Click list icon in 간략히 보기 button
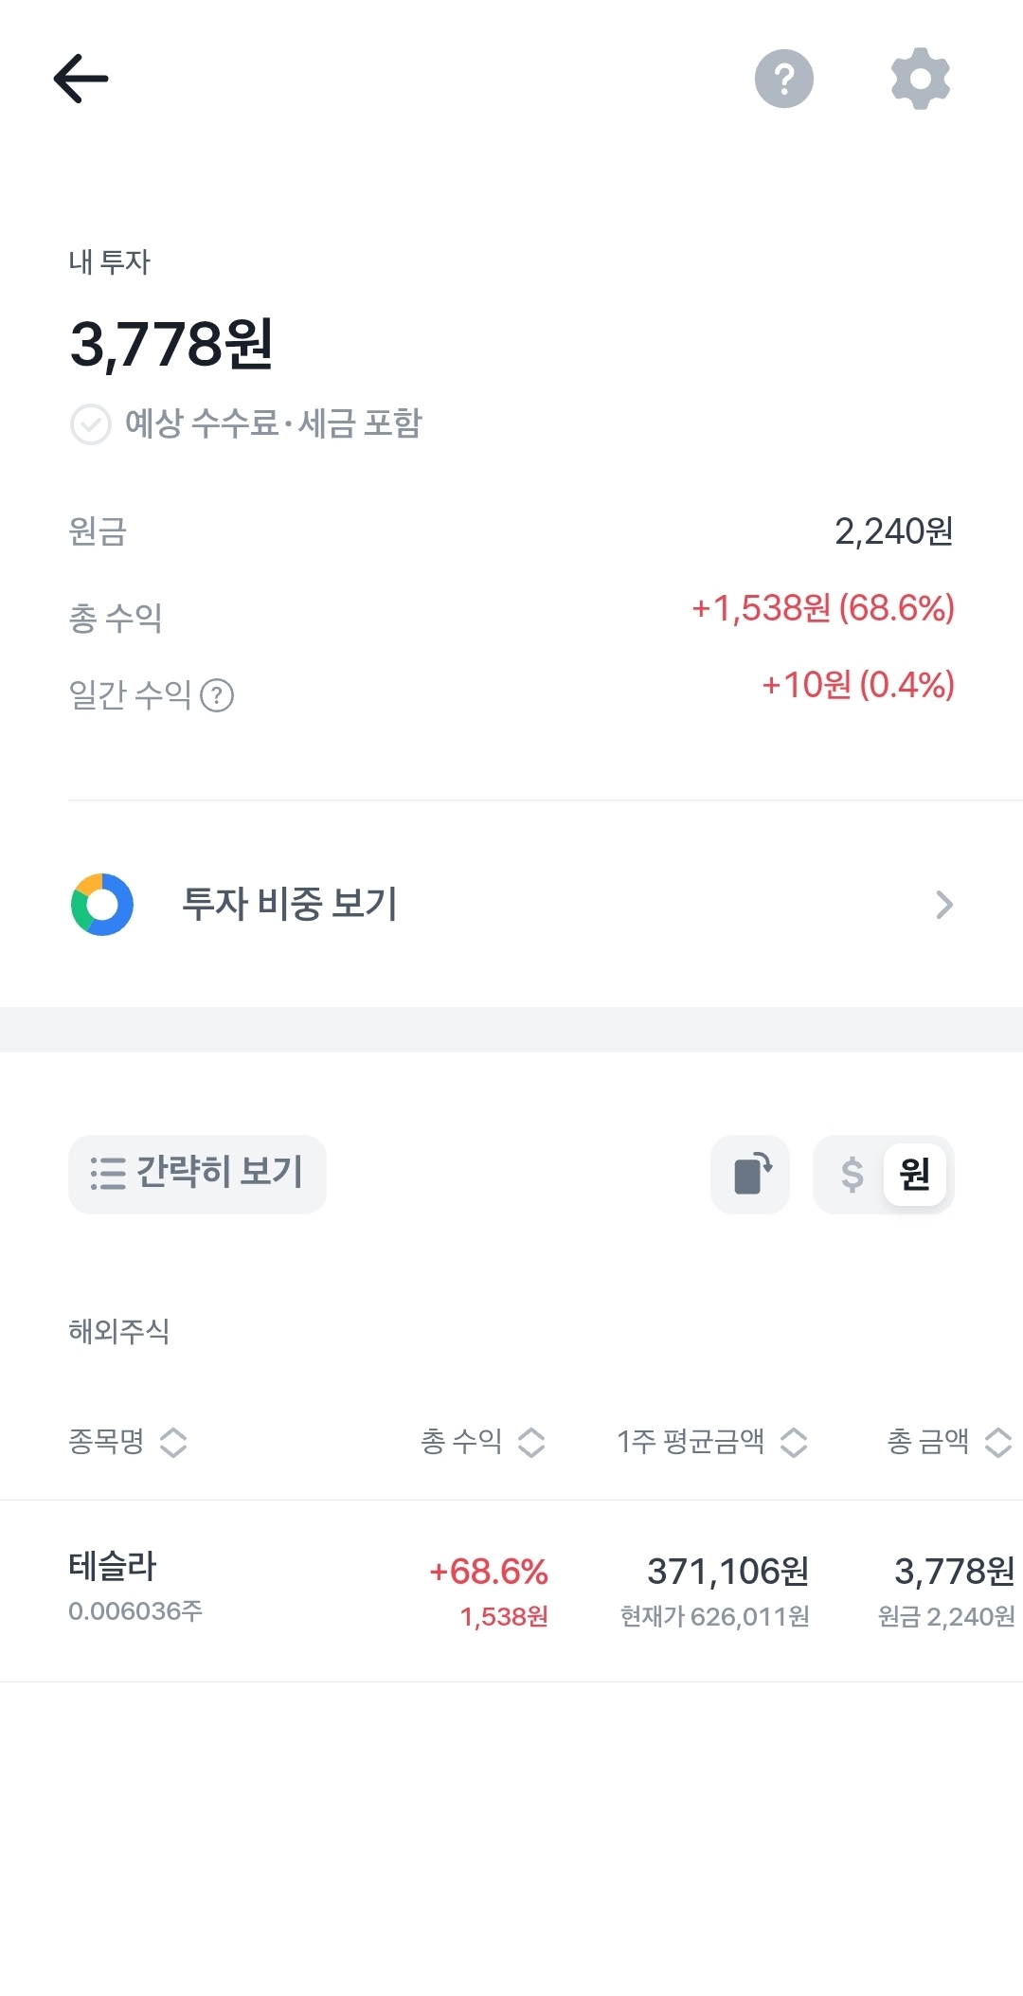1023x1996 pixels. point(108,1174)
